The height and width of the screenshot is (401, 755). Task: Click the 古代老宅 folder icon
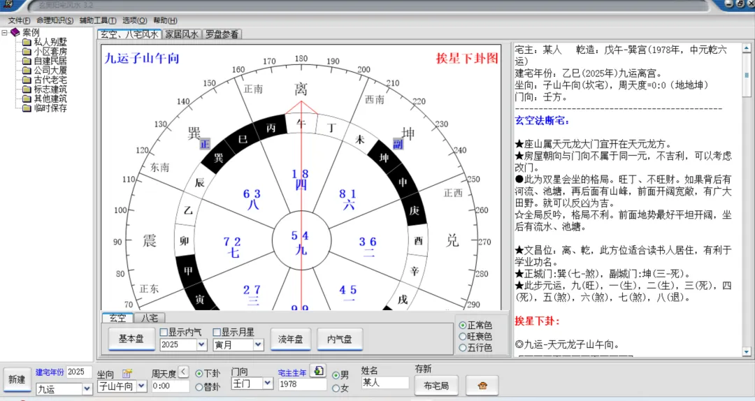pyautogui.click(x=27, y=80)
